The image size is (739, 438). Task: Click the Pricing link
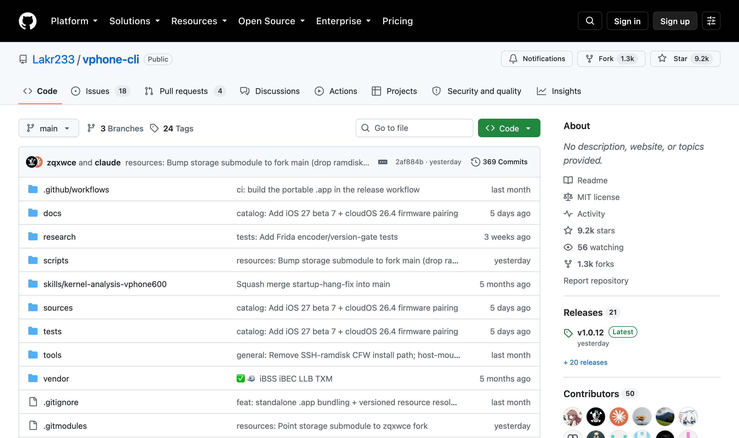[397, 21]
